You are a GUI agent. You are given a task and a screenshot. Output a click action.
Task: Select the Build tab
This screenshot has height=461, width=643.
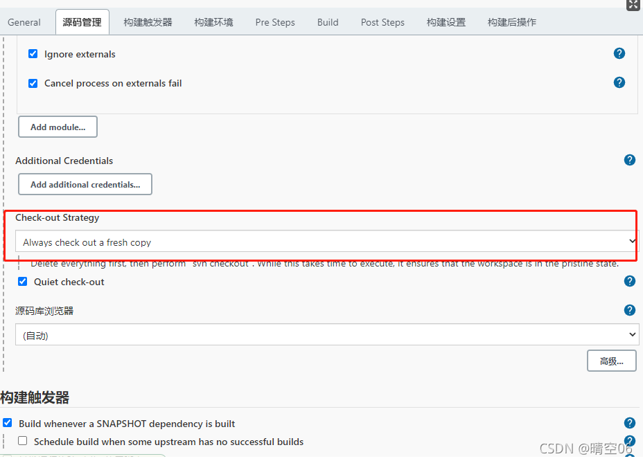click(328, 22)
